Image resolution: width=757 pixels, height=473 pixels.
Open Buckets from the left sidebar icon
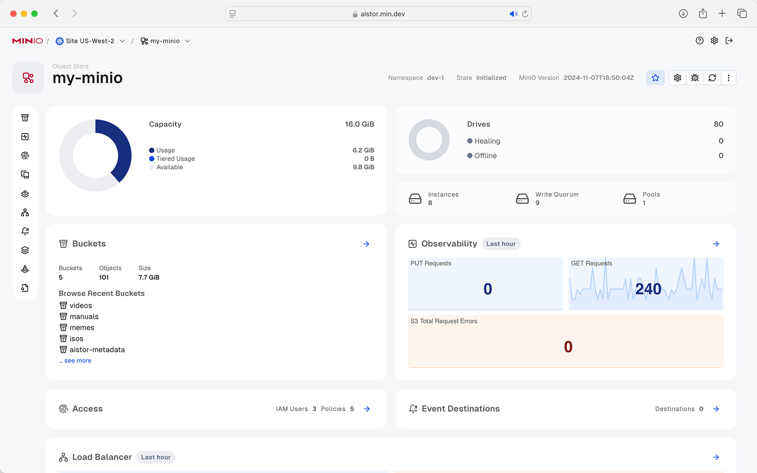pyautogui.click(x=25, y=118)
